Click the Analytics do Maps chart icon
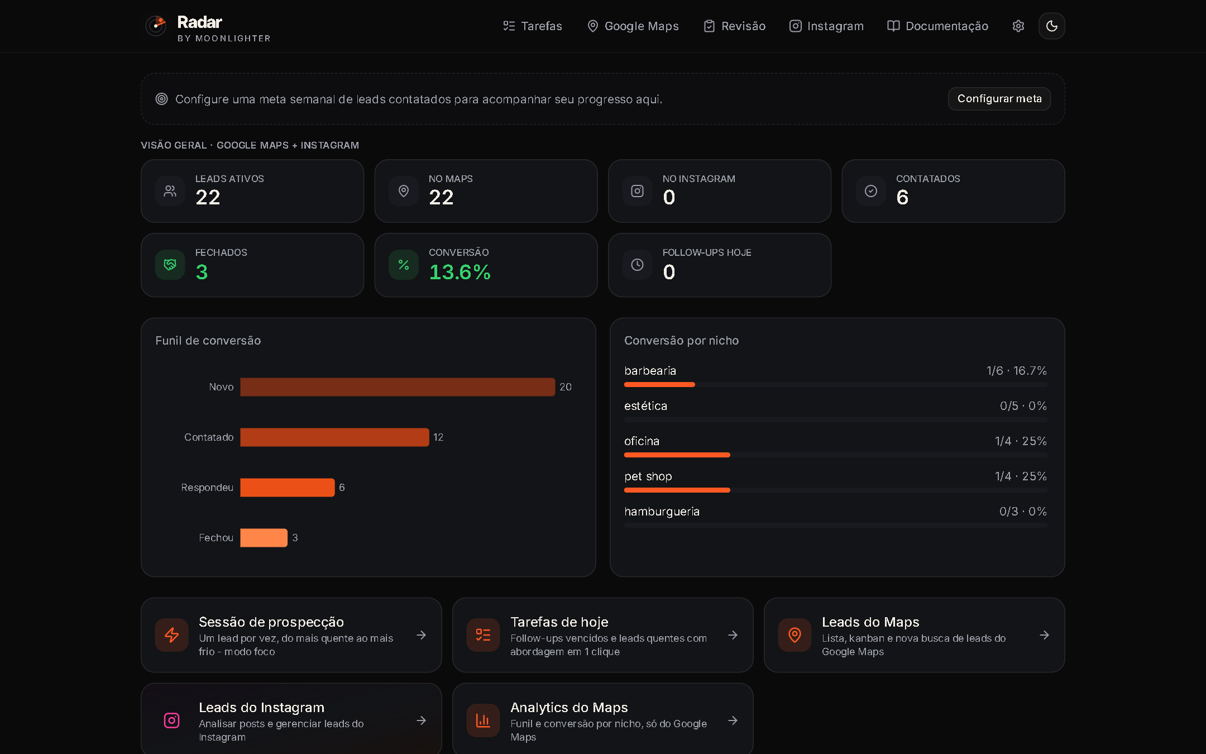This screenshot has height=754, width=1206. click(x=484, y=720)
